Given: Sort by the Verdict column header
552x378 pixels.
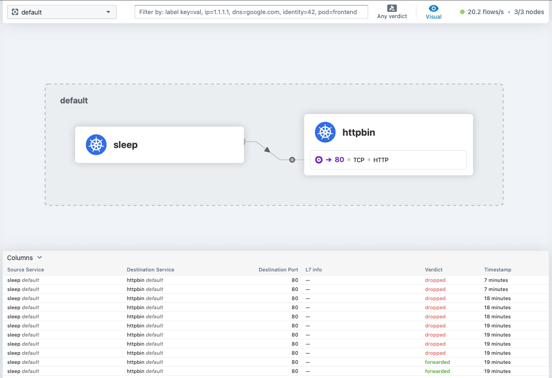Looking at the screenshot, I should 434,270.
